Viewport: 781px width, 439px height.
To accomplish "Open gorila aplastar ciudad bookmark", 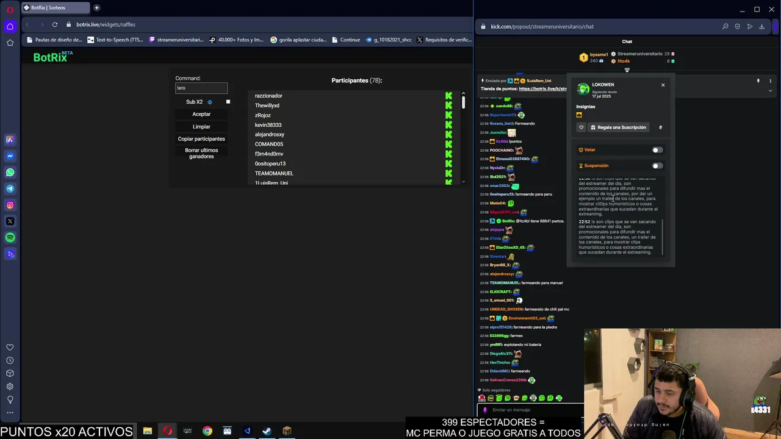I will 298,40.
